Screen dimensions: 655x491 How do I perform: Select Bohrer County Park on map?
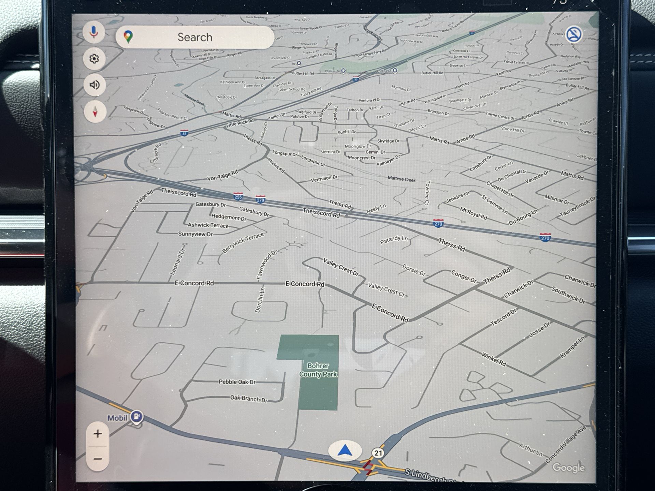coord(318,370)
